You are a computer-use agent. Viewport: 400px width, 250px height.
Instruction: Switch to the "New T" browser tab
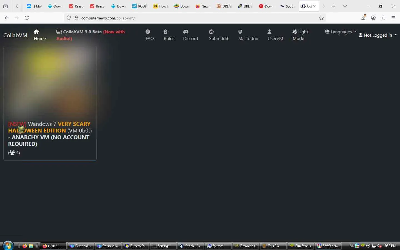(x=203, y=6)
